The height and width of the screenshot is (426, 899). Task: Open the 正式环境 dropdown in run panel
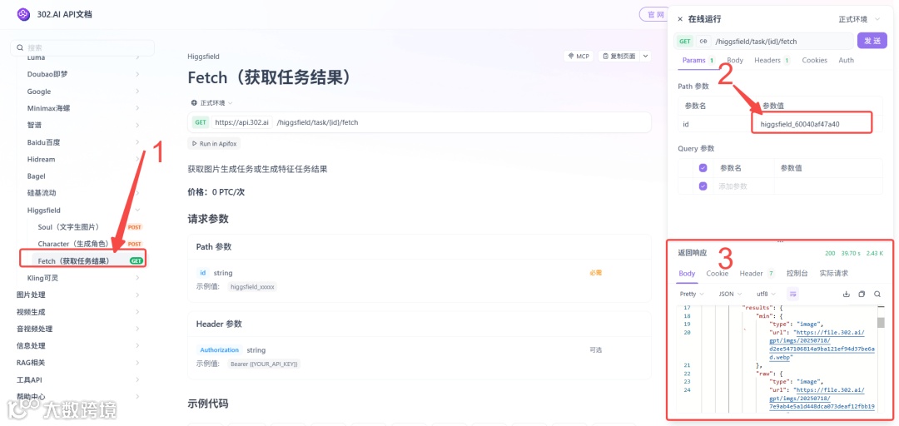[x=859, y=19]
